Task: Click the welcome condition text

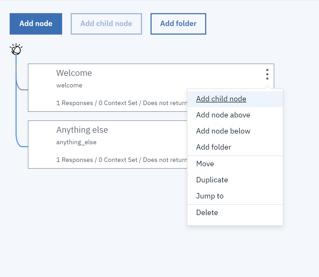Action: click(69, 86)
